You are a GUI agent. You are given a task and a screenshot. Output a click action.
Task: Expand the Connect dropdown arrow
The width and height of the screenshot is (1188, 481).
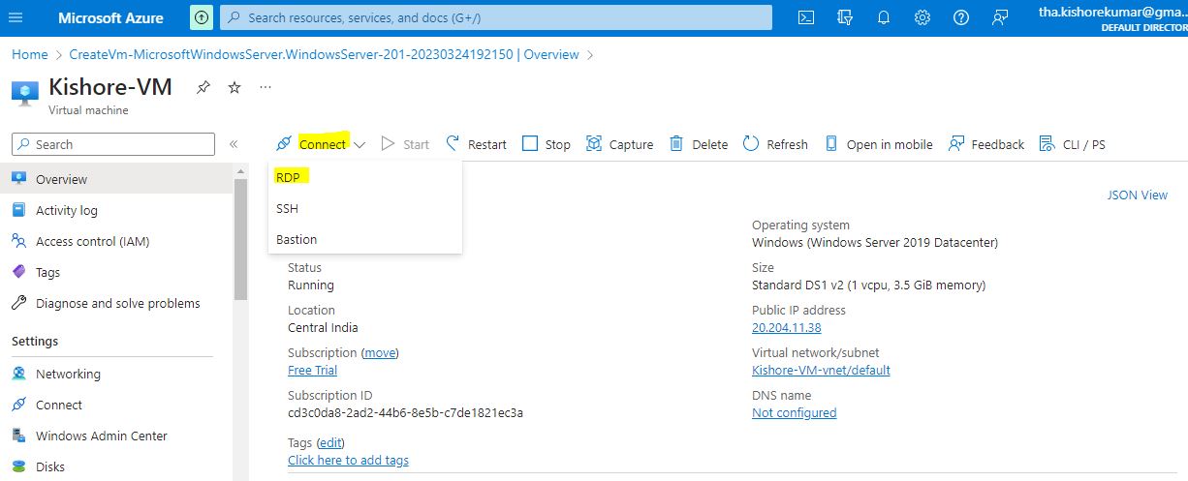[360, 145]
